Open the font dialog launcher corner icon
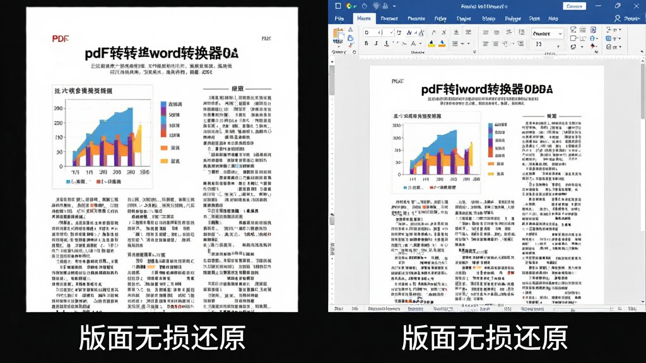 (474, 52)
